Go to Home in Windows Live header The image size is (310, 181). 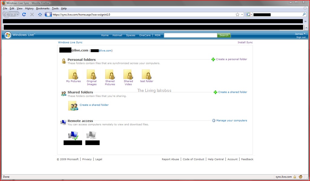pyautogui.click(x=105, y=35)
